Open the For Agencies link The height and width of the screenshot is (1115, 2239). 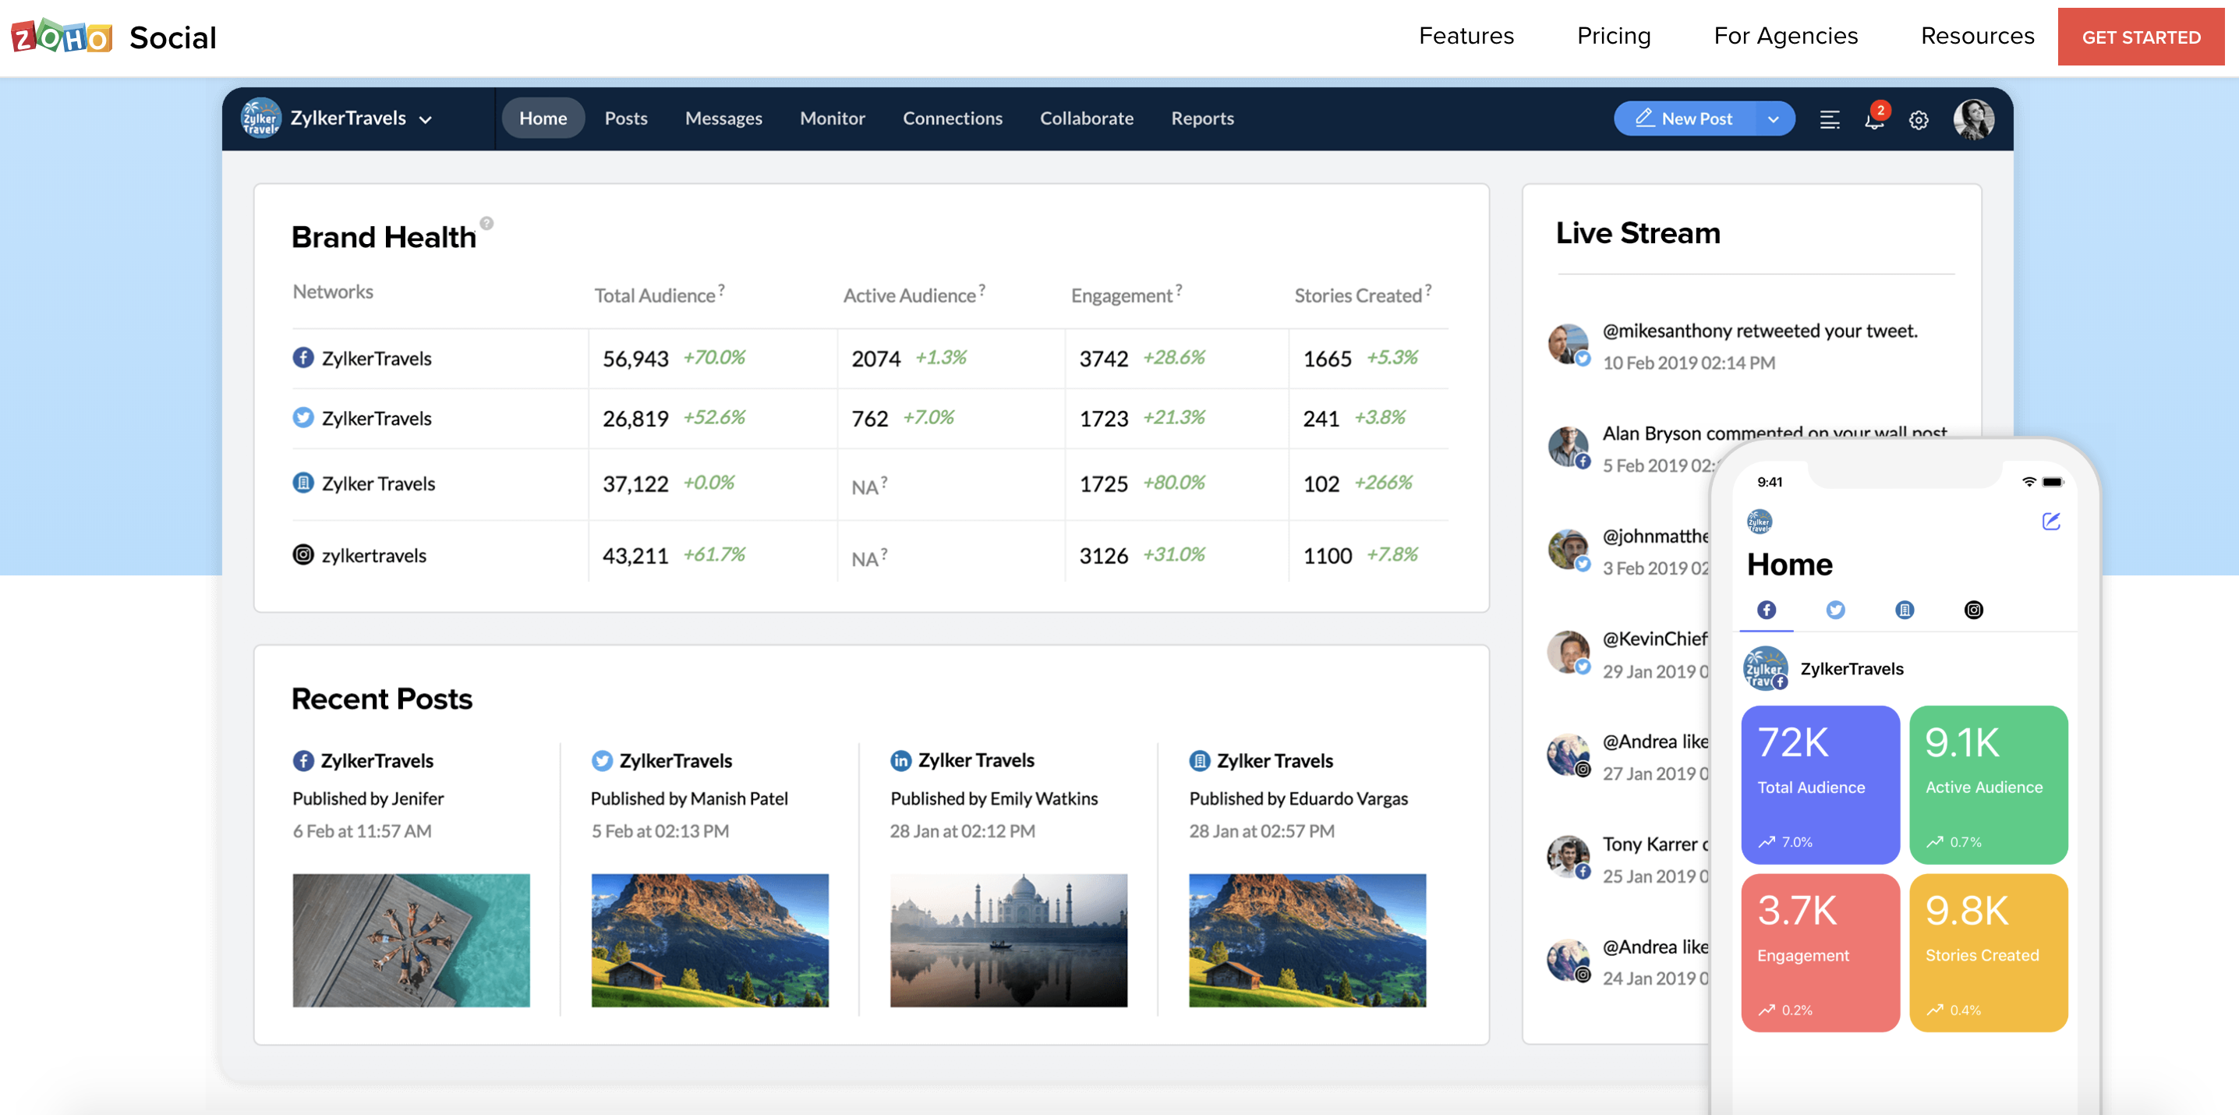click(x=1785, y=36)
